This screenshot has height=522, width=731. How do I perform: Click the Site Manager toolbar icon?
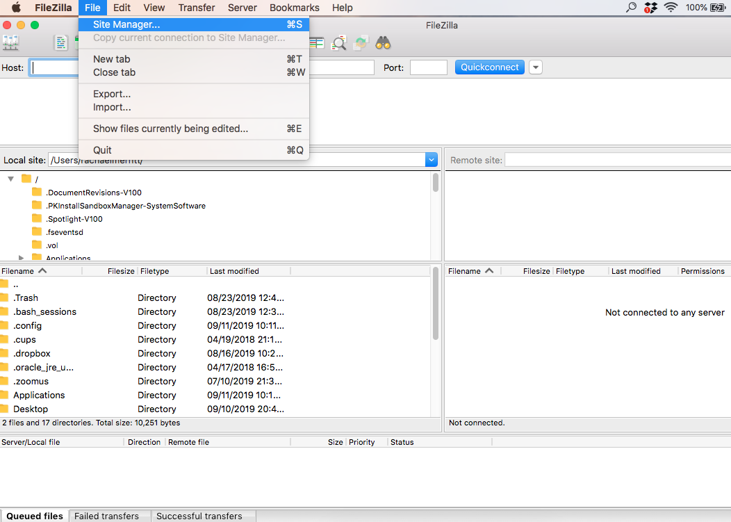(10, 43)
